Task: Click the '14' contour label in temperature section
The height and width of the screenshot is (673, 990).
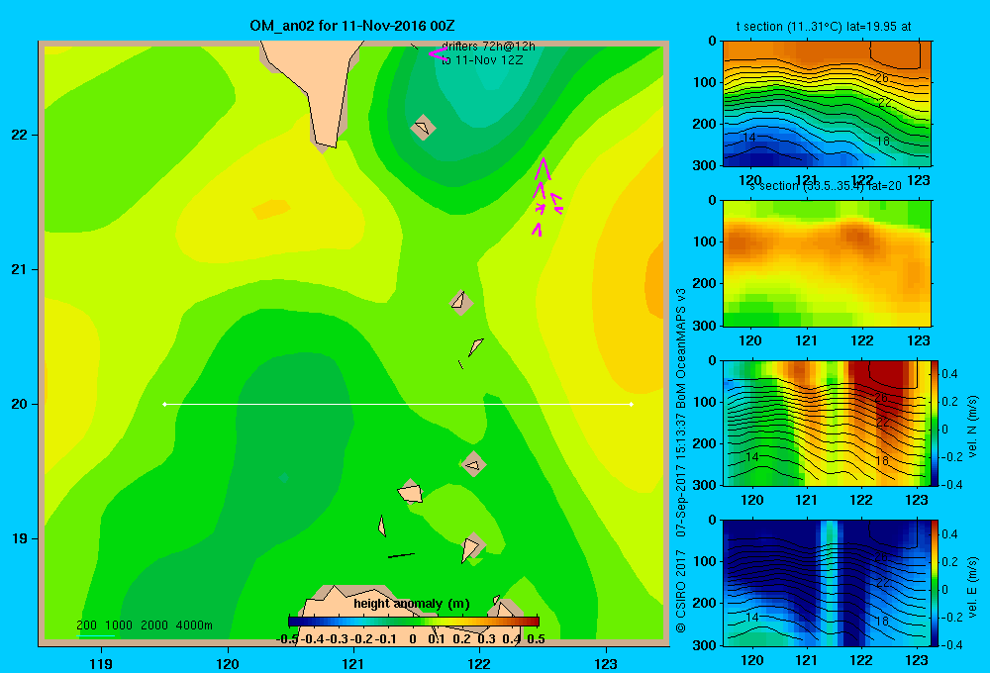Action: (x=749, y=138)
